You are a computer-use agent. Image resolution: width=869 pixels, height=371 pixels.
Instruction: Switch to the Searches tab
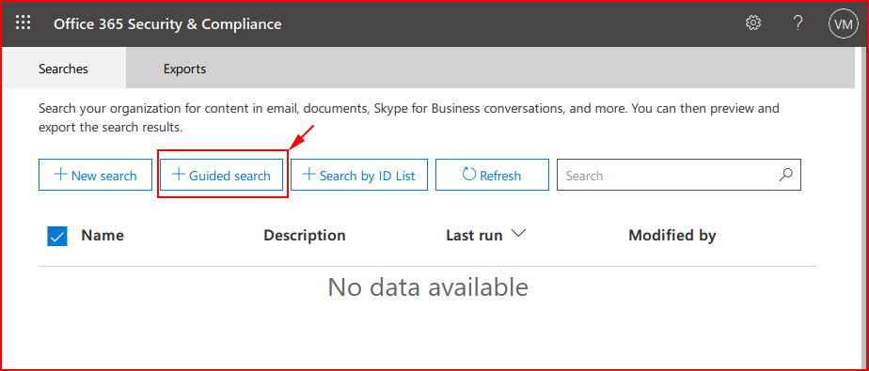[63, 69]
